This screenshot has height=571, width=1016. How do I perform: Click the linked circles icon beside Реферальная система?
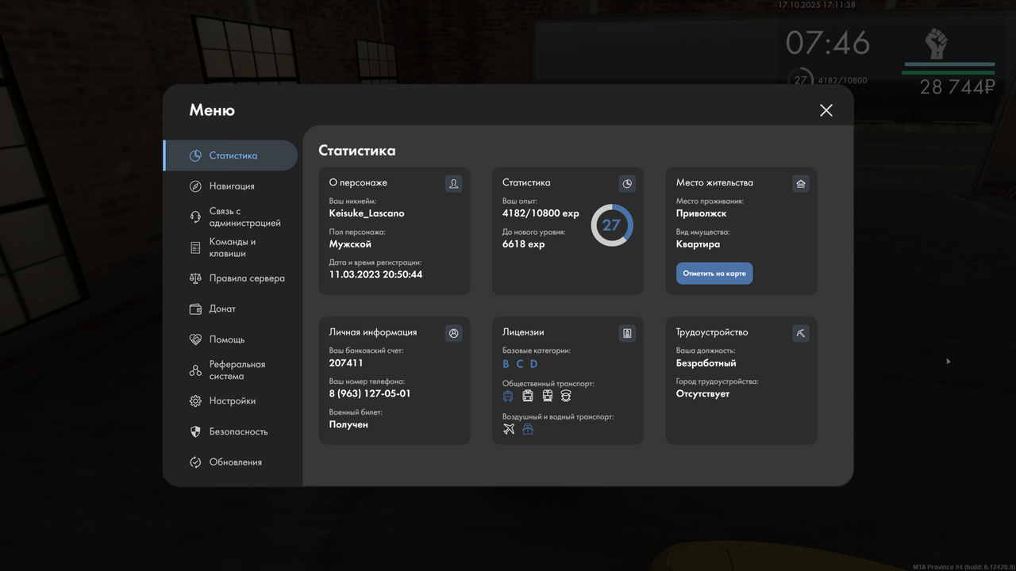tap(195, 370)
